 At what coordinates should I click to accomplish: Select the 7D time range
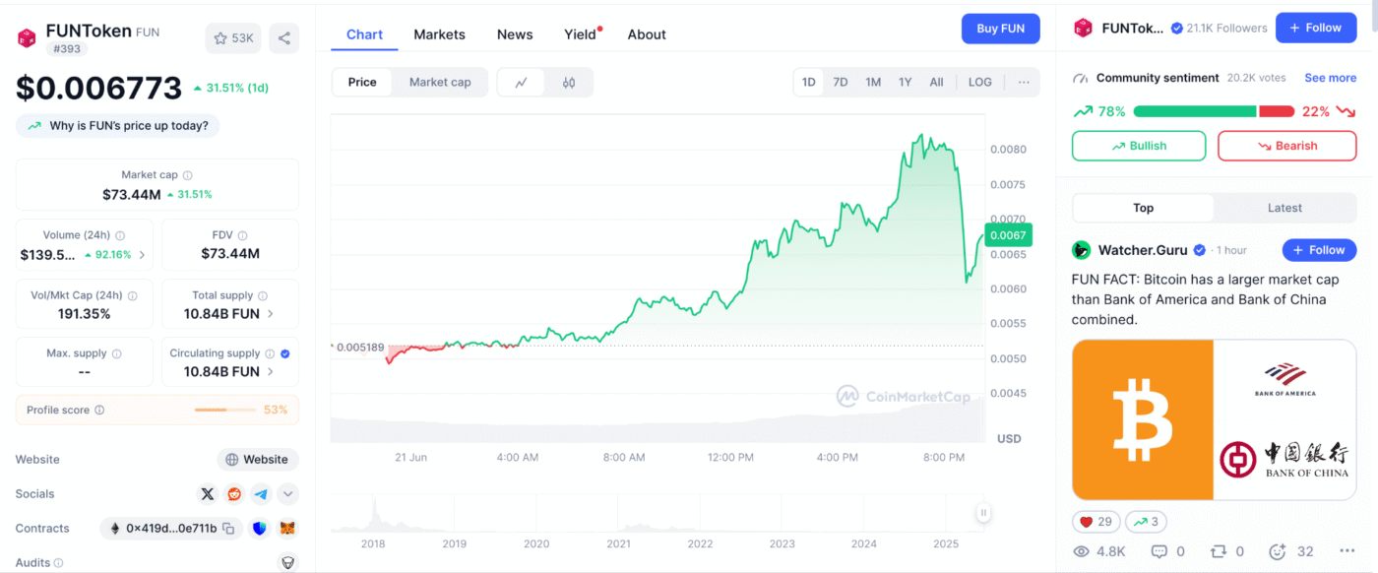[841, 83]
